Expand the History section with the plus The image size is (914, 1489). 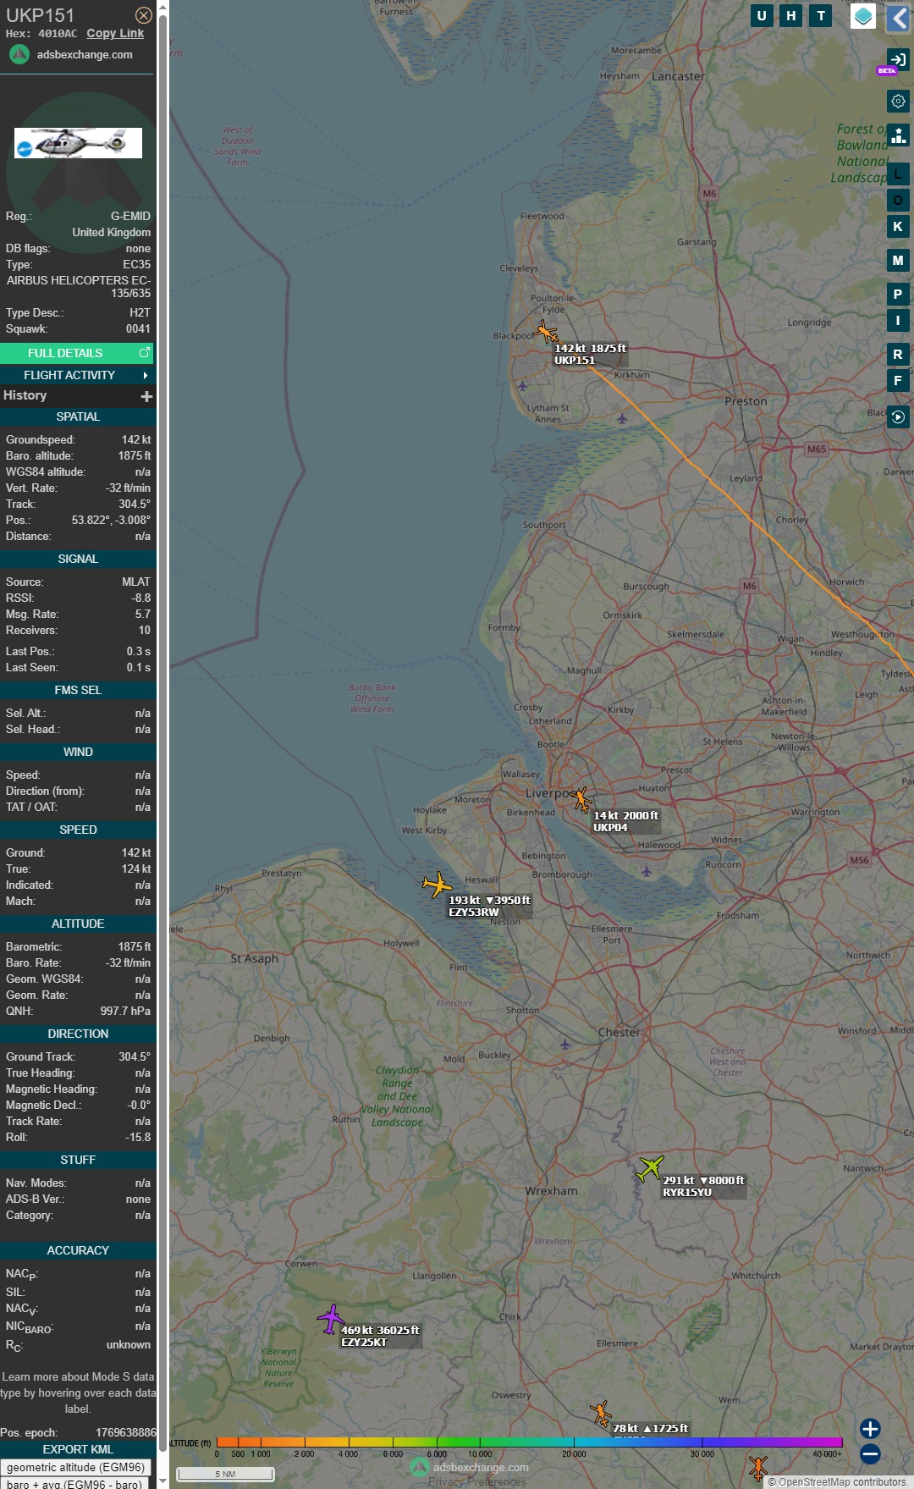146,396
